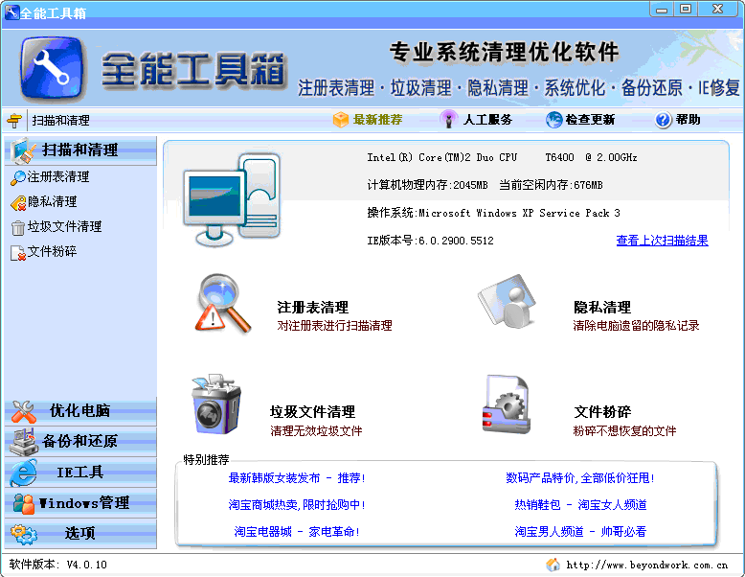Click the user silhouette icon for 隐私清理
The image size is (745, 577).
(507, 301)
